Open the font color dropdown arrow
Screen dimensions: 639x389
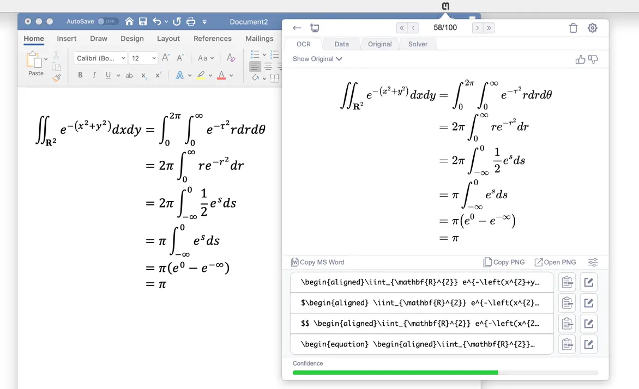pyautogui.click(x=231, y=75)
